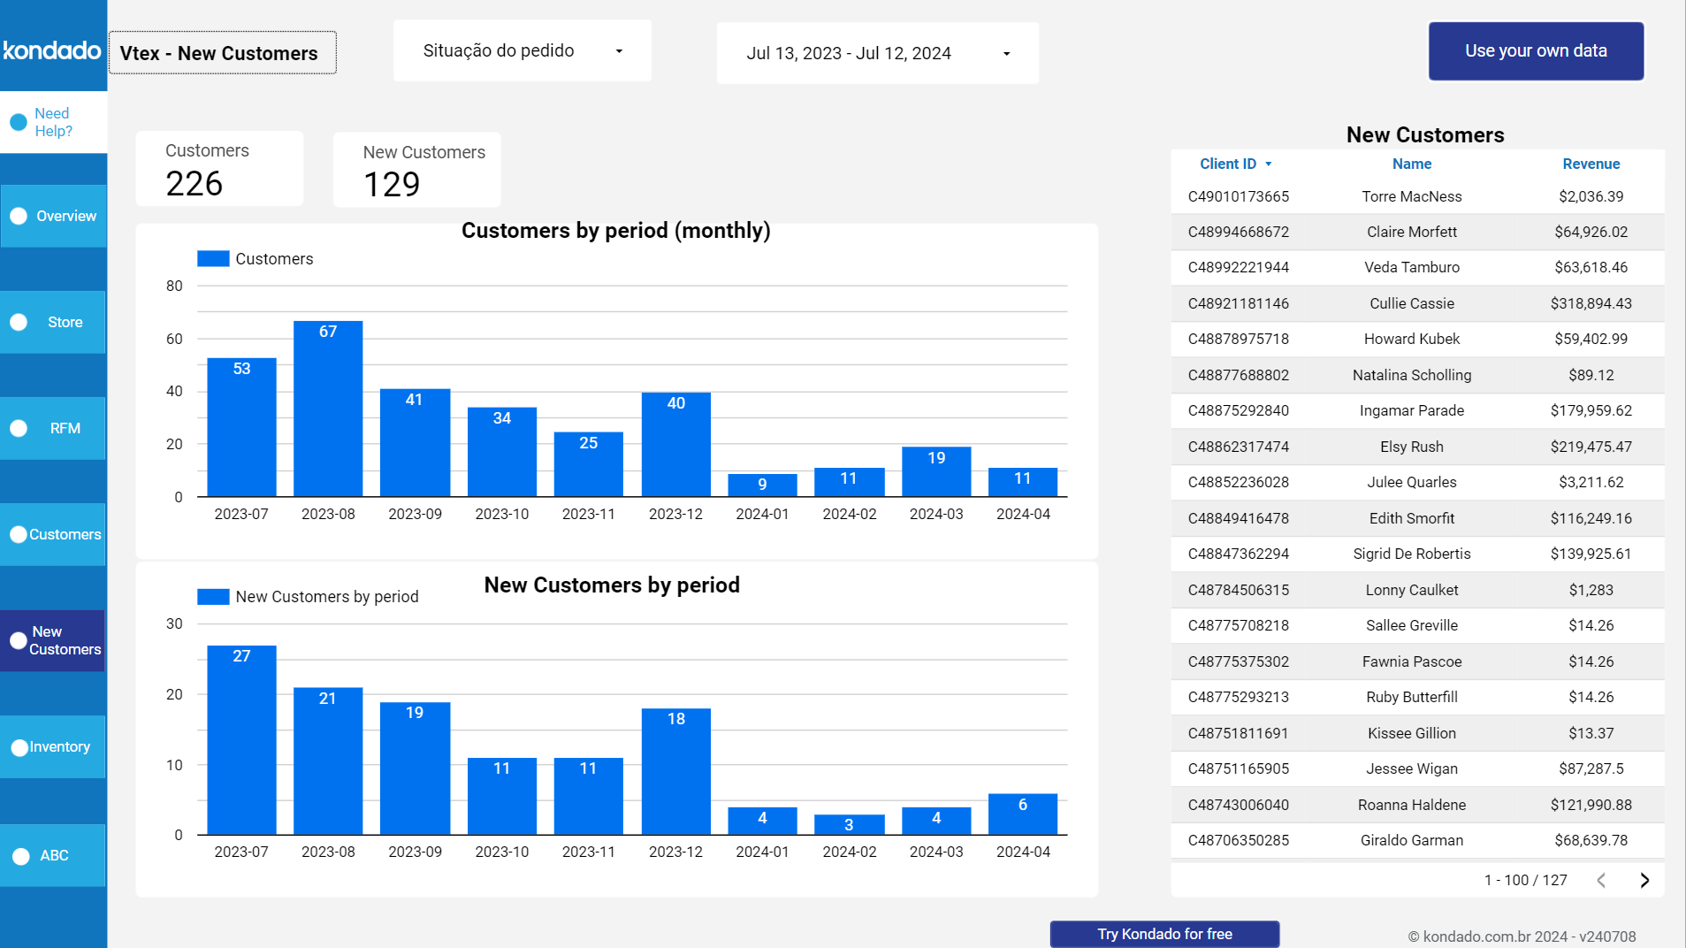The width and height of the screenshot is (1686, 948).
Task: Click the Use your own data button
Action: [1536, 50]
